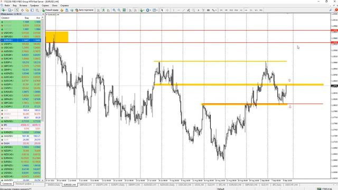
Task: Open the BTC,Daily chart tab
Action: [x=277, y=185]
